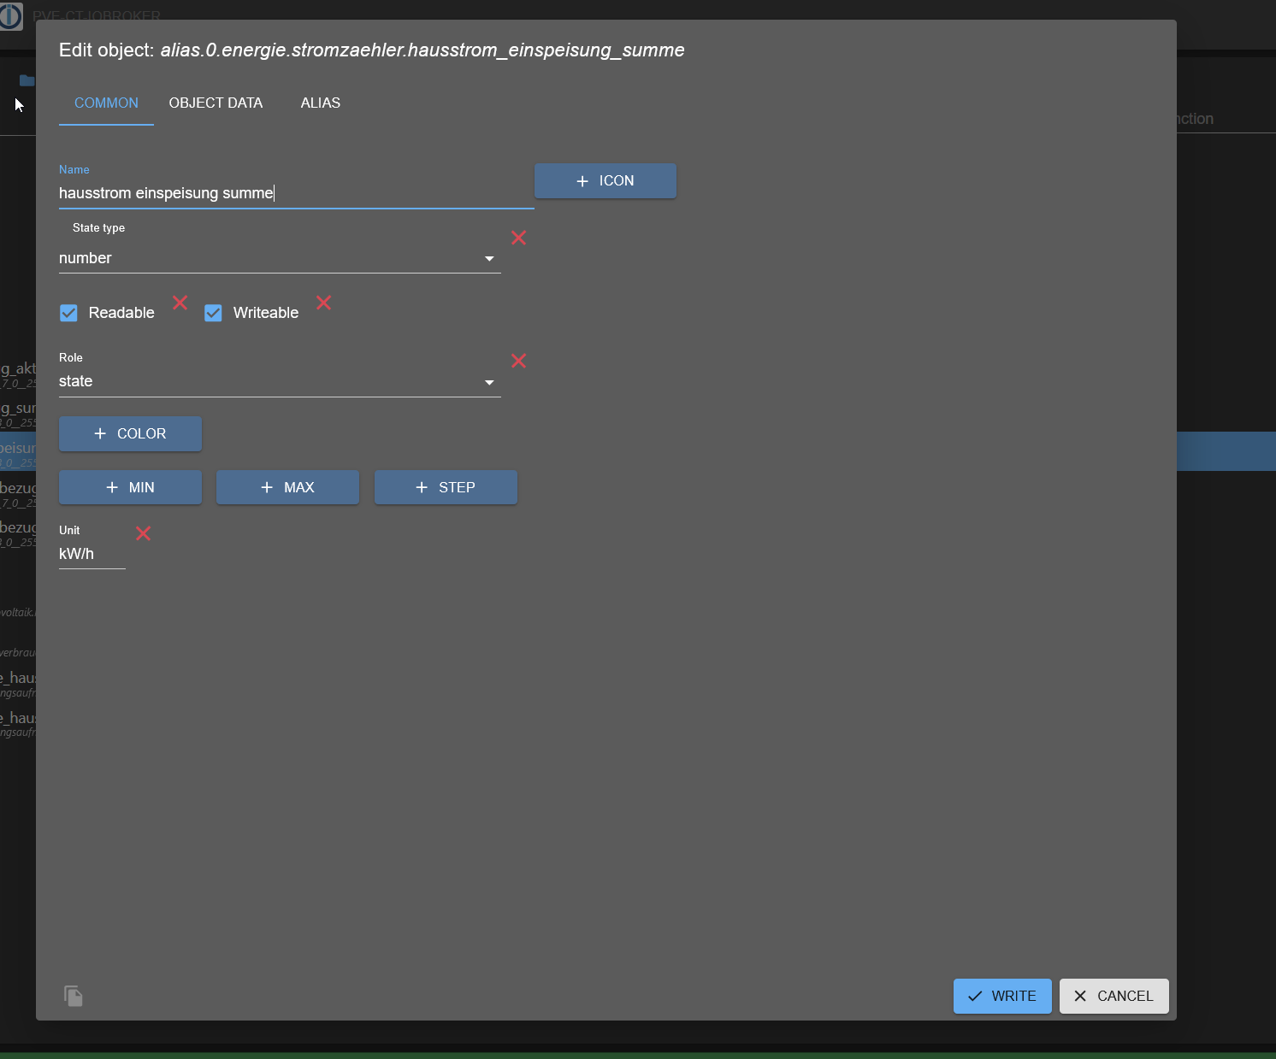
Task: Cancel editing the object
Action: 1114,996
